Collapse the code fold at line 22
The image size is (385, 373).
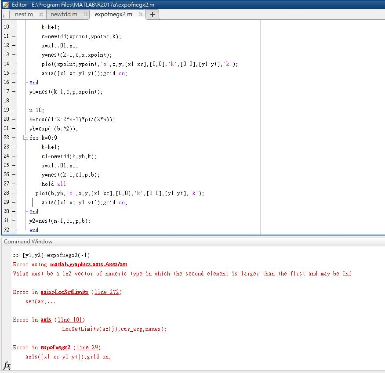coord(25,138)
